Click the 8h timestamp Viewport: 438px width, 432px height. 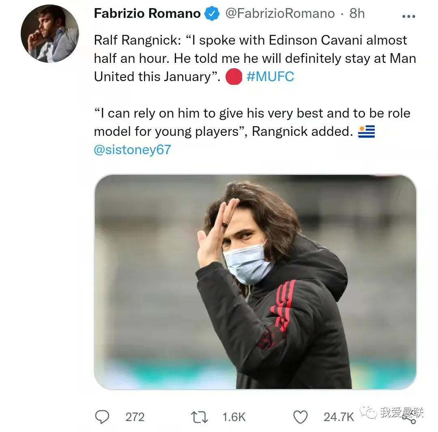click(357, 13)
